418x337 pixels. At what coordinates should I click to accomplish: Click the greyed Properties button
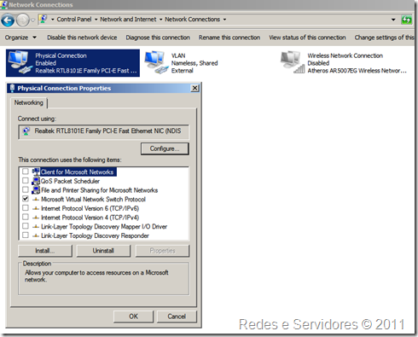point(162,251)
